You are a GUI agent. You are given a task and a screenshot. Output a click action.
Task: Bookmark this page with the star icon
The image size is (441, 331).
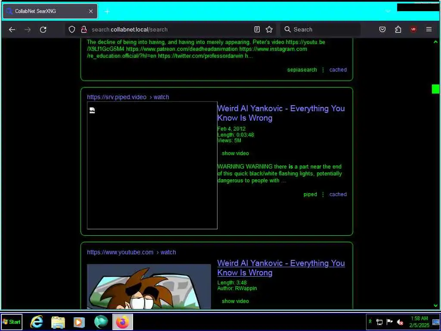[269, 30]
